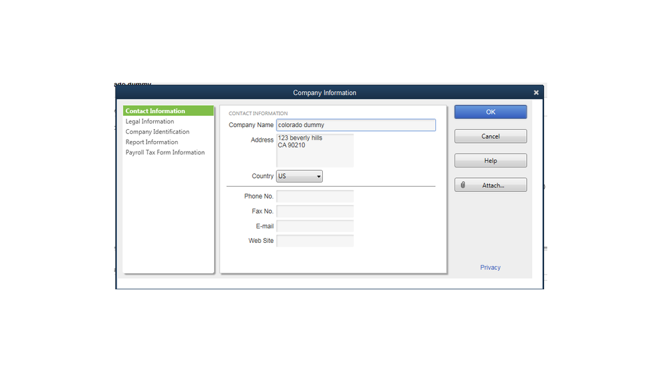Click the Web Site input field
This screenshot has width=662, height=372.
pos(315,241)
